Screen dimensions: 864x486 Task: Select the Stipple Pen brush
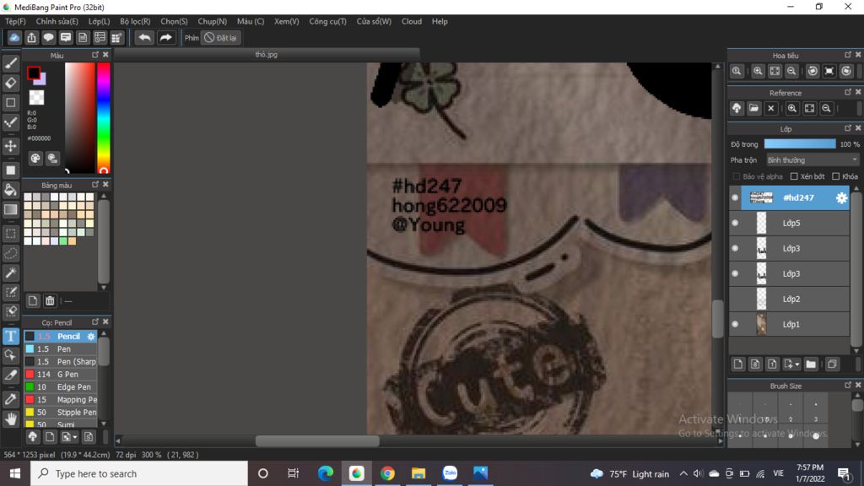[61, 412]
